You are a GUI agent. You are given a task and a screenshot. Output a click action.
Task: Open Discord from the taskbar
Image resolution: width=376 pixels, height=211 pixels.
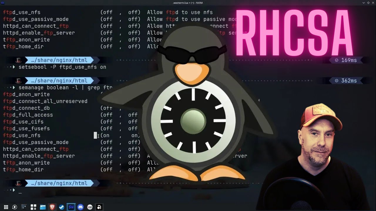80,207
